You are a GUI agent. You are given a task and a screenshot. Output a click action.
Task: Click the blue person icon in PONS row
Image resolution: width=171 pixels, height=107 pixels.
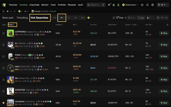point(32,58)
